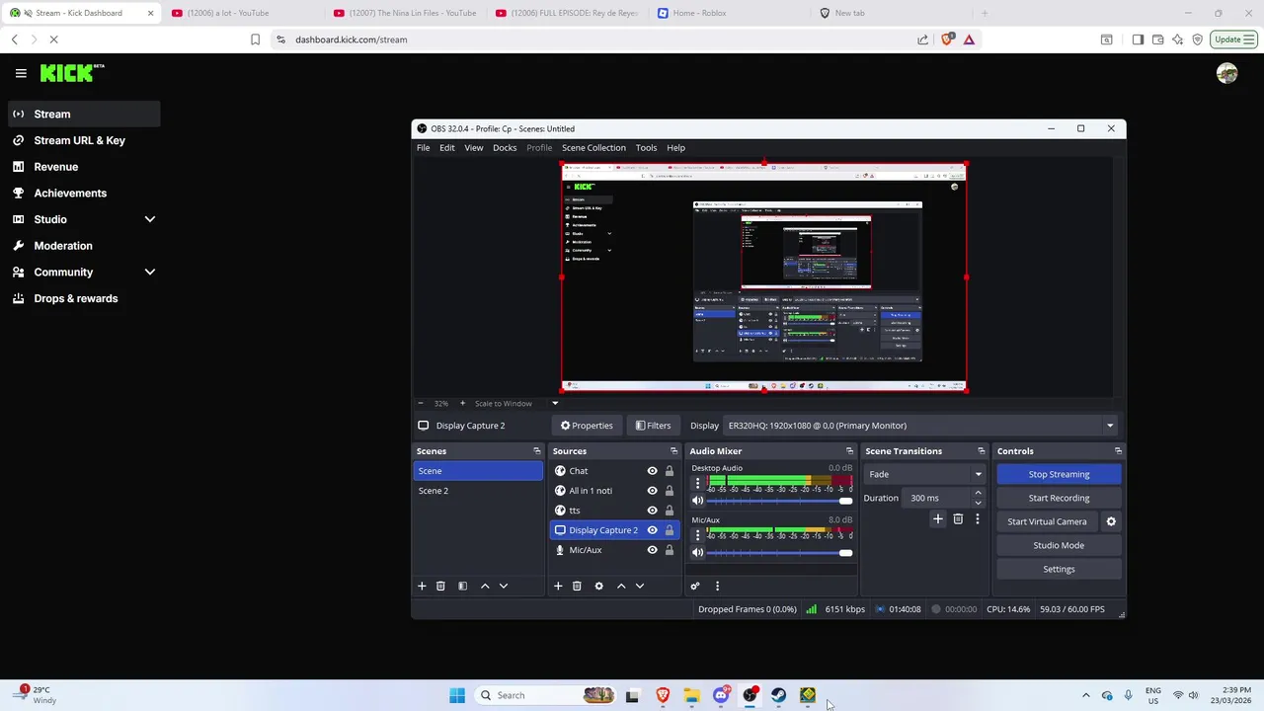Open the OBS Edit menu

coord(447,147)
